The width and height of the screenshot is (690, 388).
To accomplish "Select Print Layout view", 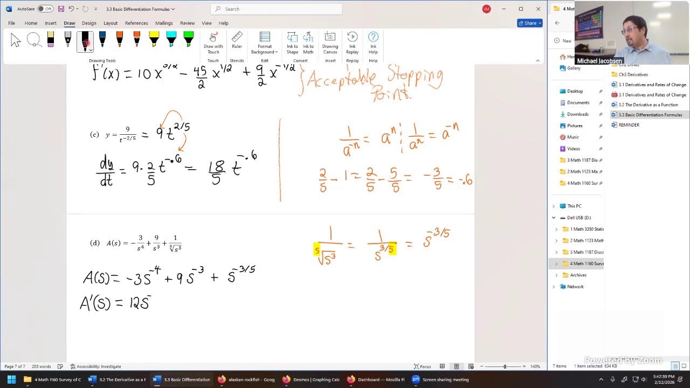I will 456,366.
